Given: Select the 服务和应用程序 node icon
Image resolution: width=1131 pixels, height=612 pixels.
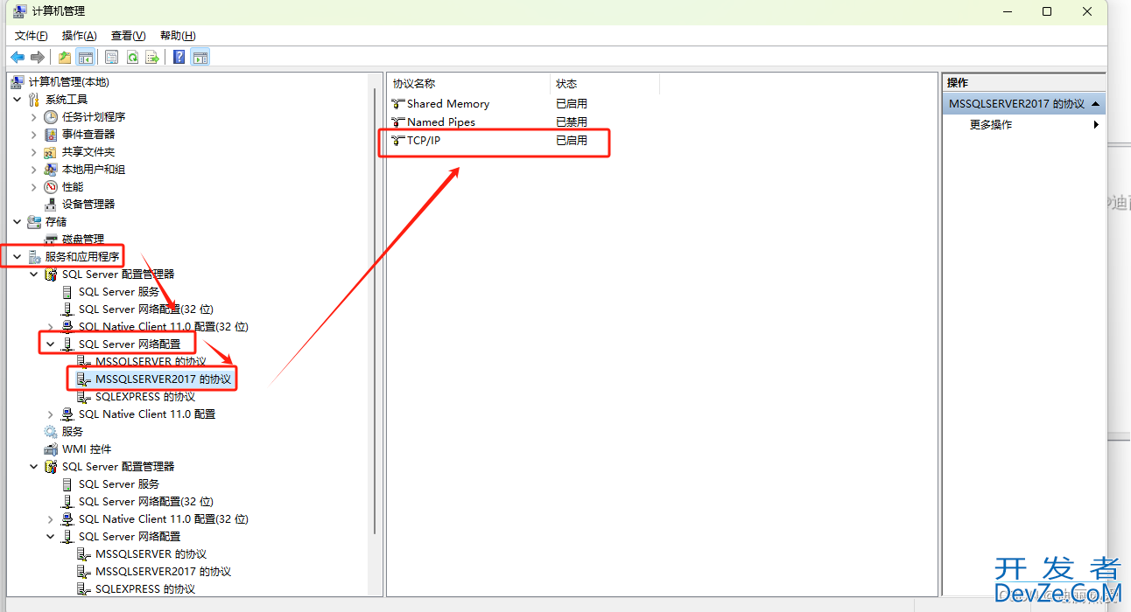Looking at the screenshot, I should coord(35,256).
